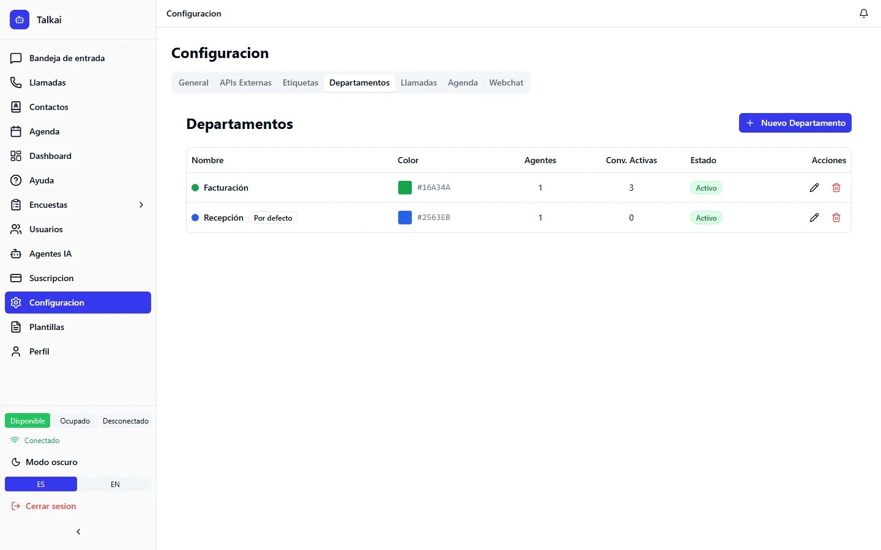This screenshot has height=550, width=881.
Task: Open Agentes IA in the sidebar
Action: (78, 254)
